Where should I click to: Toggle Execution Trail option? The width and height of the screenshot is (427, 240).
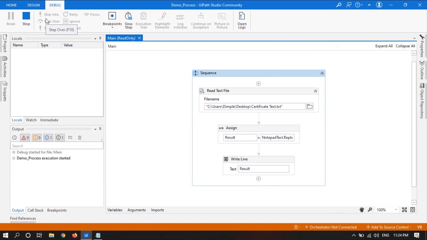pos(143,20)
